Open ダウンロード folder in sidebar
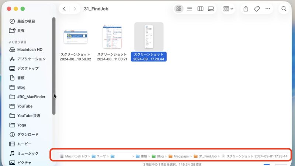 pos(28,134)
